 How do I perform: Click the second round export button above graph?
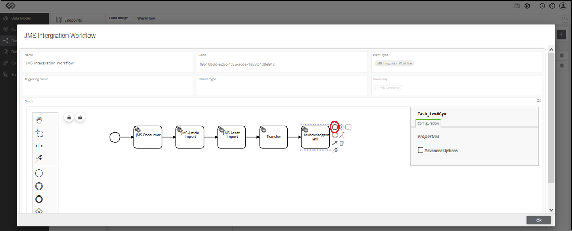point(80,117)
